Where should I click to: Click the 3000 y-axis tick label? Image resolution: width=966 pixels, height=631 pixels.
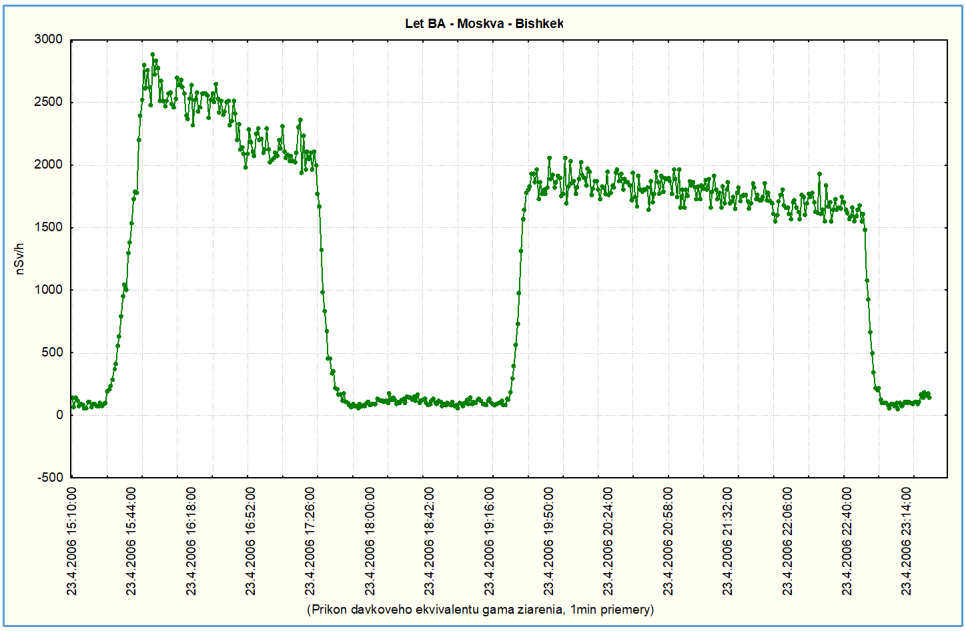pos(48,40)
